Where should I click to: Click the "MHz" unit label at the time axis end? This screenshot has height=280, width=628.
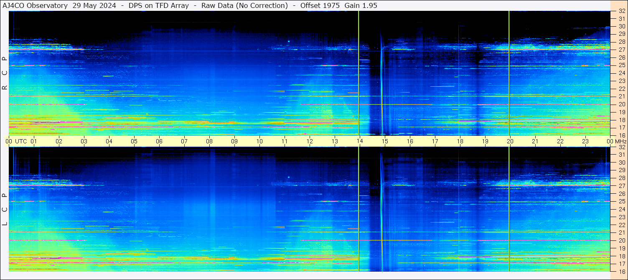(620, 141)
